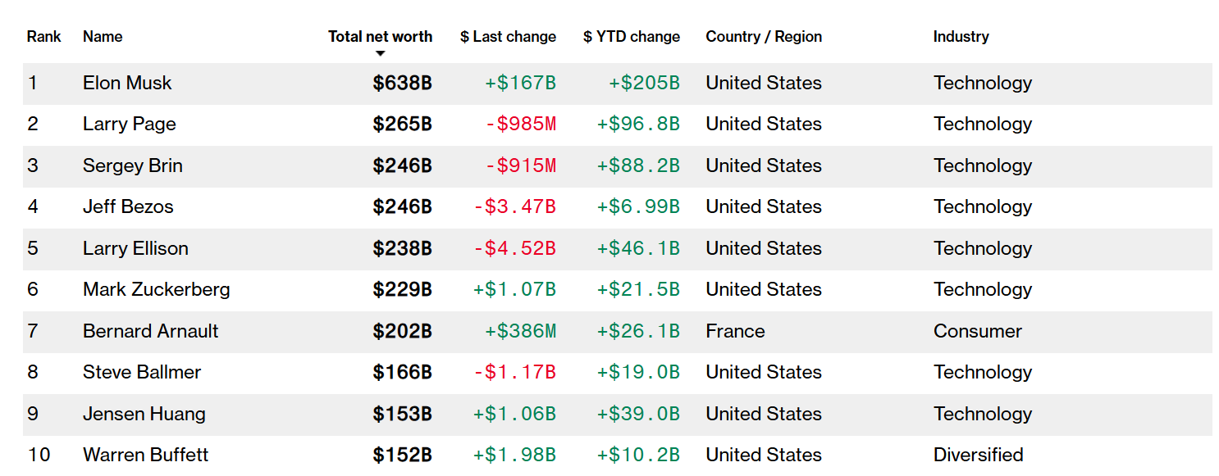The height and width of the screenshot is (476, 1219).
Task: Sort table by Name header
Action: point(103,37)
